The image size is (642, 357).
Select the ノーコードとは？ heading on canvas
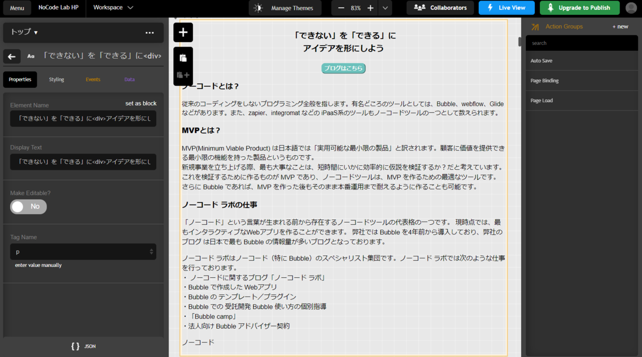[x=210, y=86]
